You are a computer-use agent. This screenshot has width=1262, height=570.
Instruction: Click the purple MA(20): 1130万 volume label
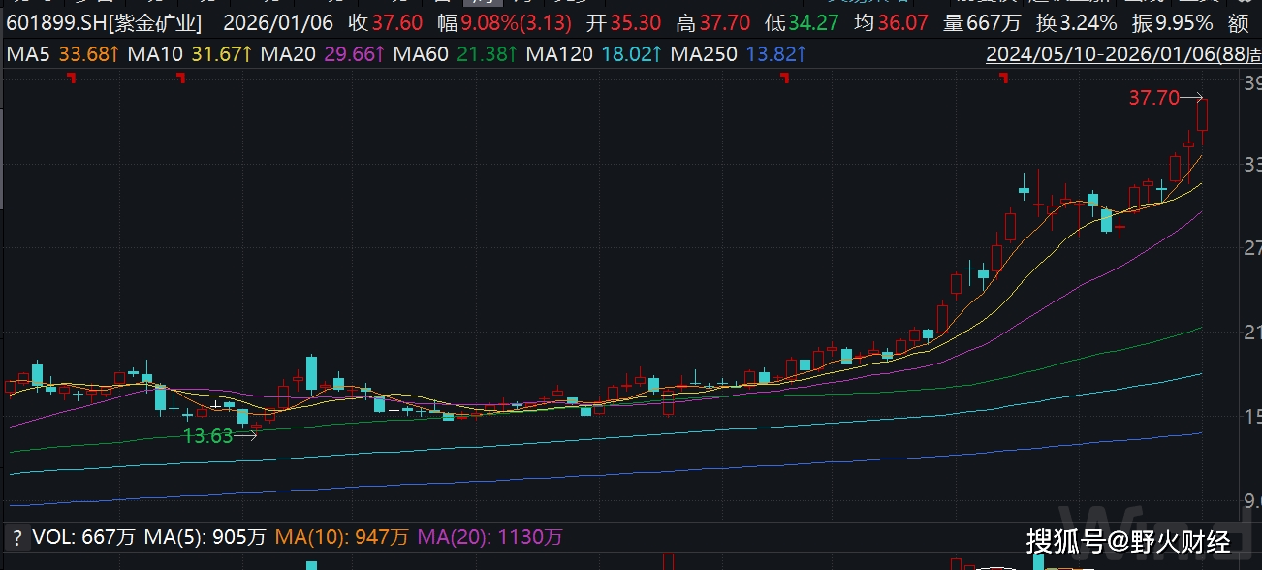coord(490,537)
